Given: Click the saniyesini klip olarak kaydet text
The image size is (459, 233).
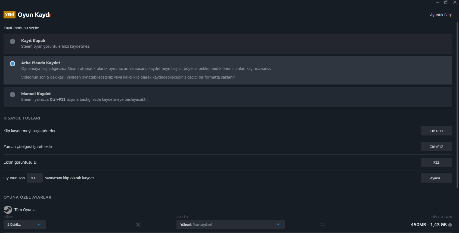Looking at the screenshot, I should pos(69,178).
